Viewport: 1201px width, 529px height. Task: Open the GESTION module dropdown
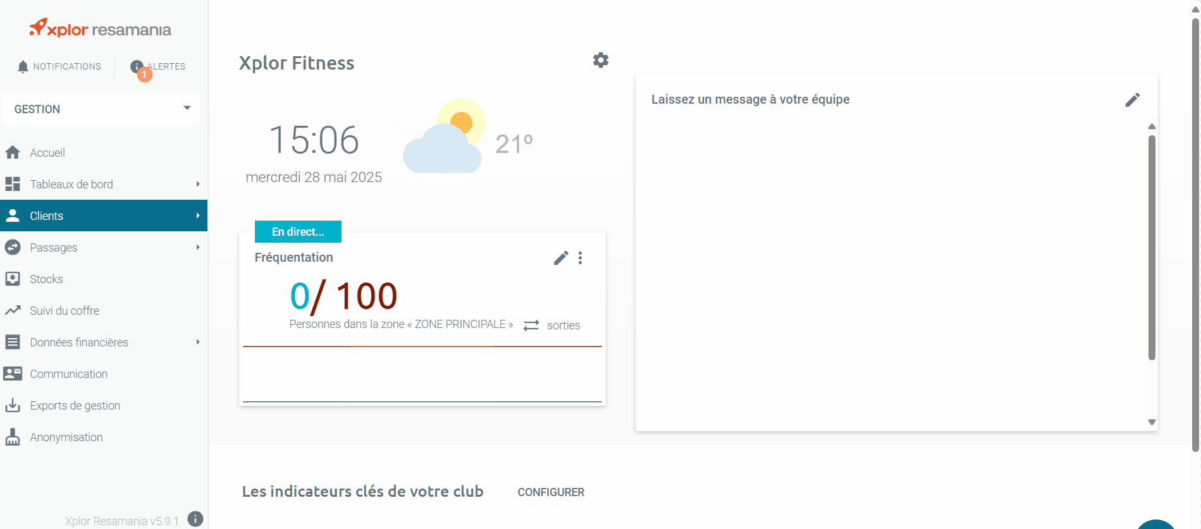[x=101, y=109]
